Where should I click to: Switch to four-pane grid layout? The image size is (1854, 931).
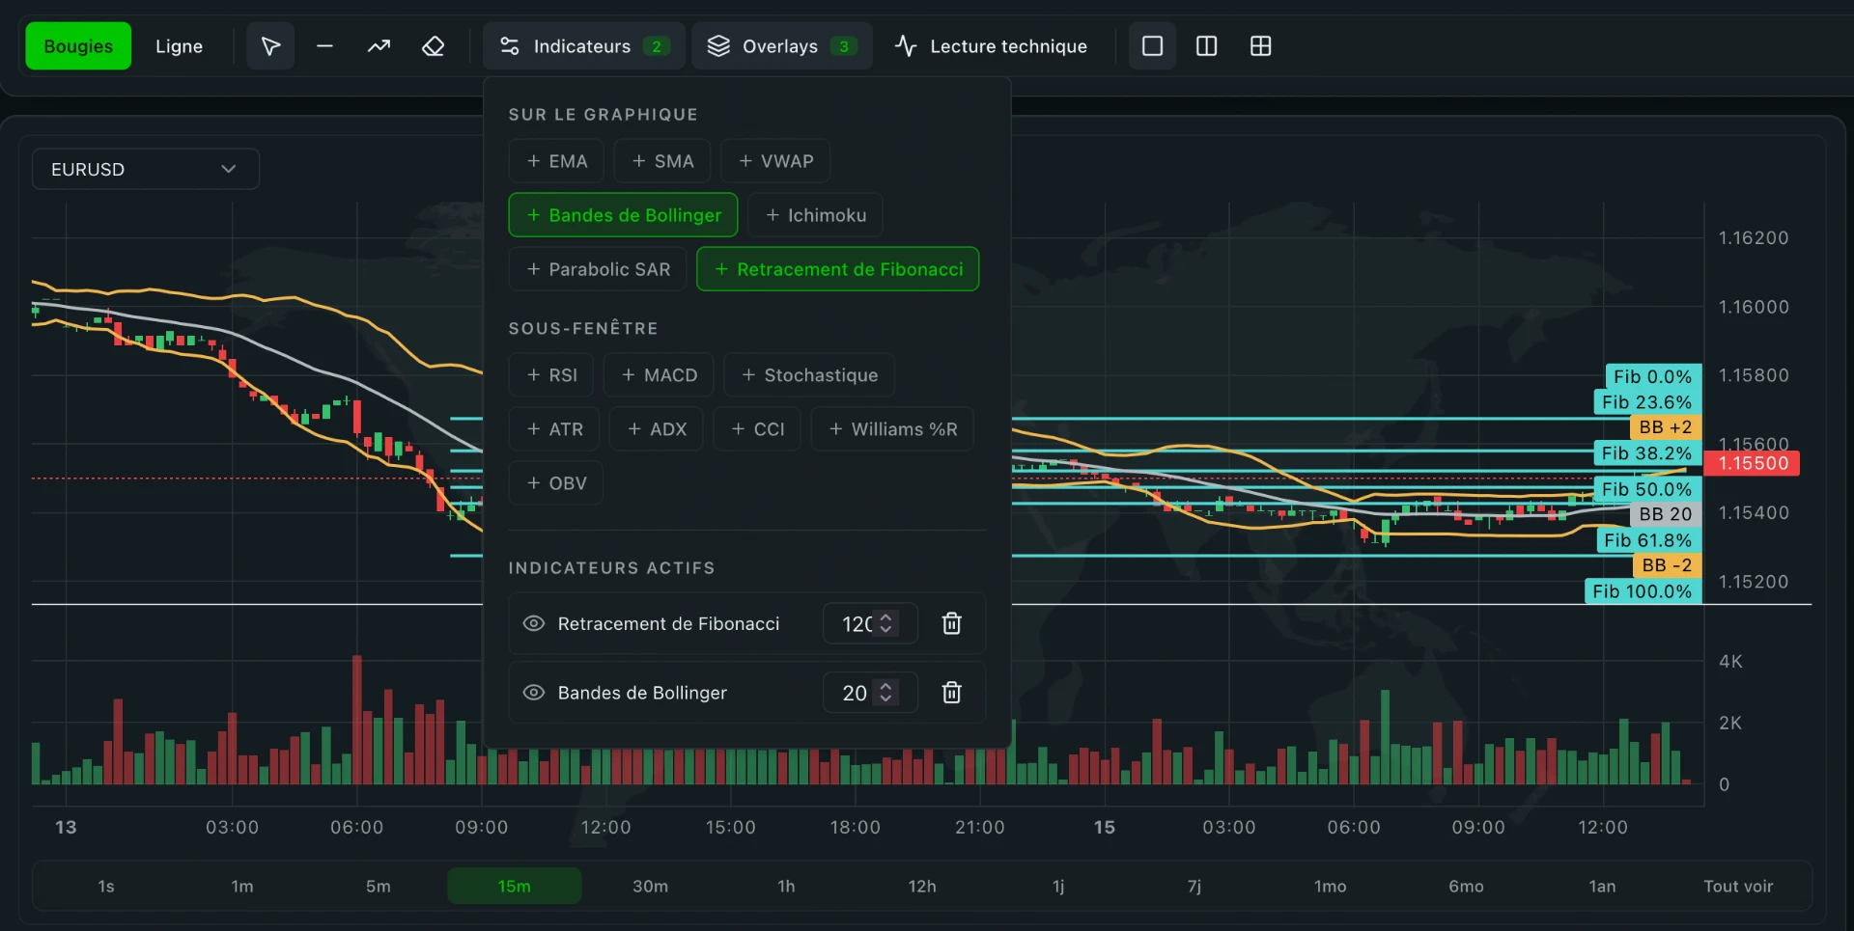[1260, 46]
